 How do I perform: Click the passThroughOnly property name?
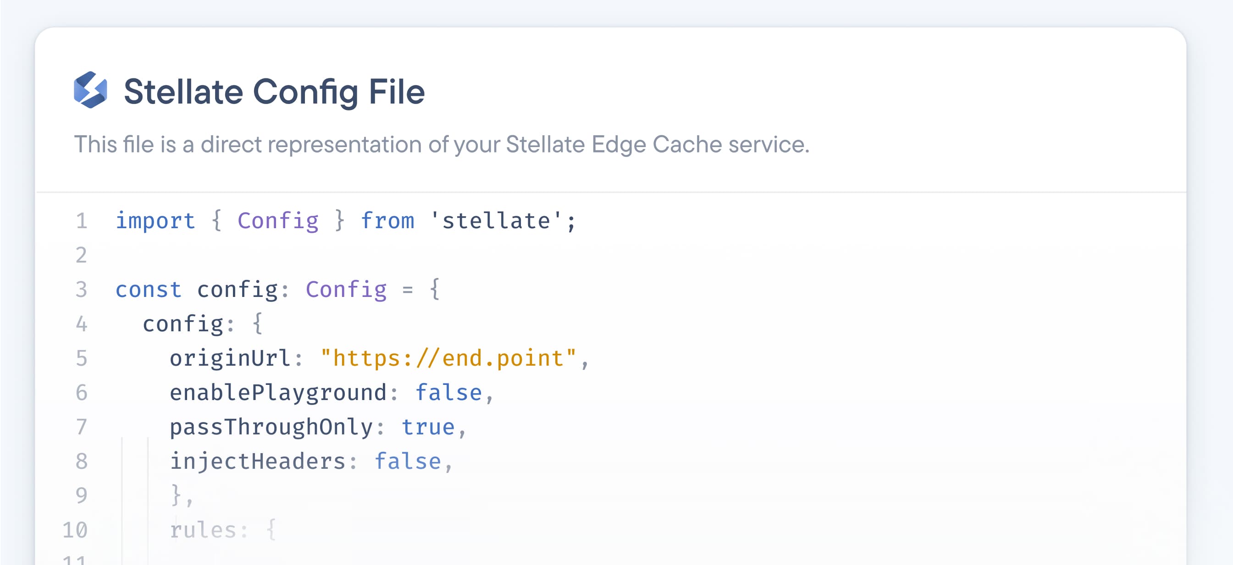point(271,427)
